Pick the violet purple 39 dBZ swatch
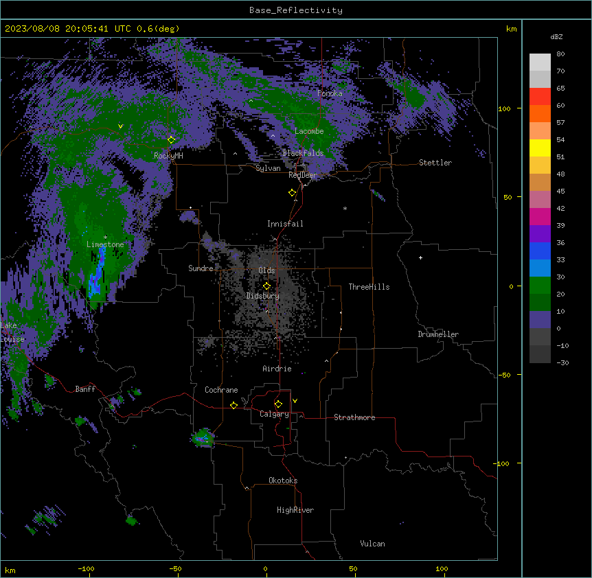592x578 pixels. click(x=540, y=234)
